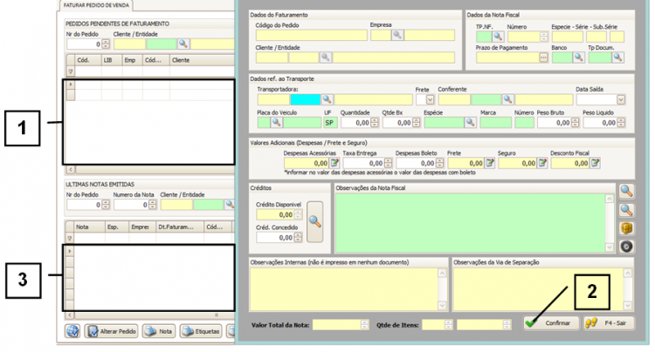
Task: Open Prazo de Pagamento ellipsis selector
Action: tap(543, 58)
